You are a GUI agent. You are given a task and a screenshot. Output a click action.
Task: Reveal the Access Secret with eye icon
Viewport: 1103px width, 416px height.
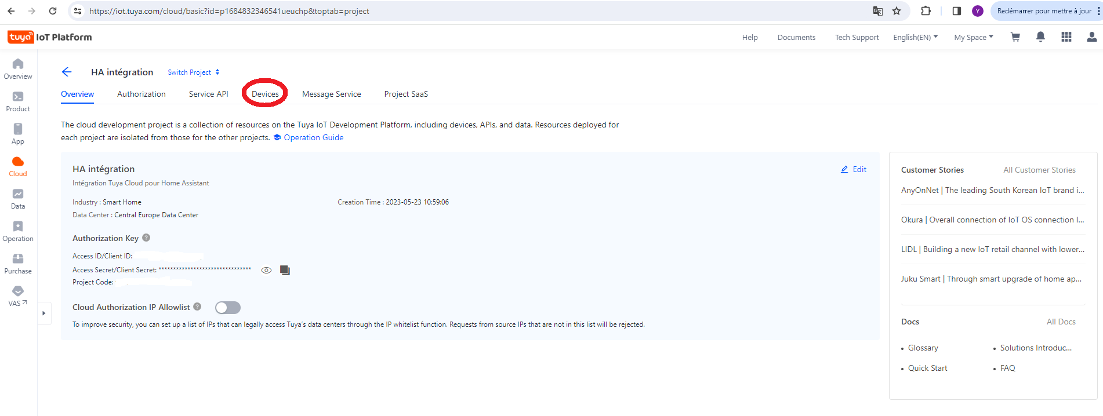click(x=266, y=270)
